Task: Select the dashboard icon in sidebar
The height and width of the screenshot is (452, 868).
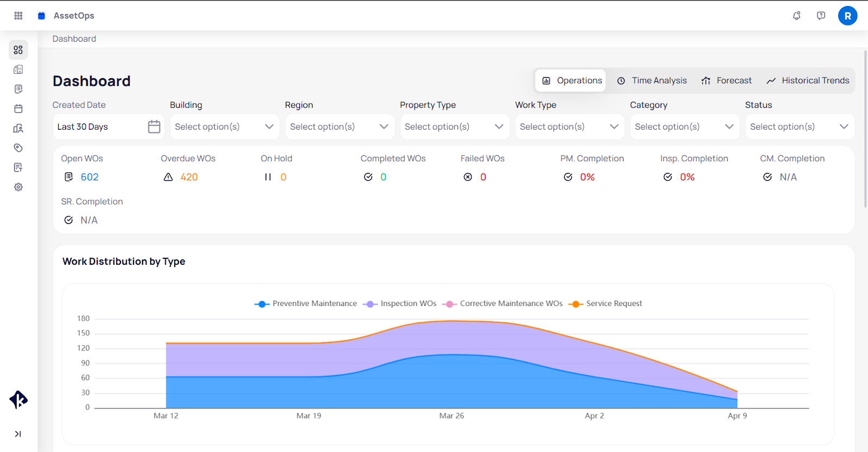Action: 18,50
